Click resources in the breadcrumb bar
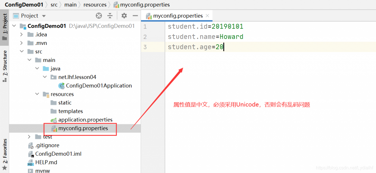Image resolution: width=376 pixels, height=173 pixels. pos(95,5)
